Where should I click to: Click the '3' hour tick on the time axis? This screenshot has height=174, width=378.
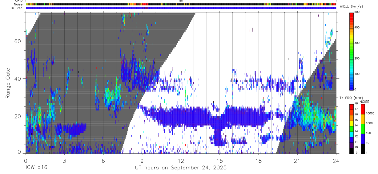point(64,160)
